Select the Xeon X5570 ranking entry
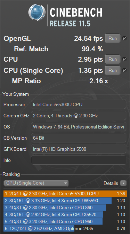The width and height of the screenshot is (130, 234). [65, 214]
